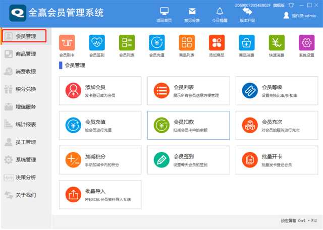
Task: Open 商品消费 shopping bag icon
Action: pos(247,43)
